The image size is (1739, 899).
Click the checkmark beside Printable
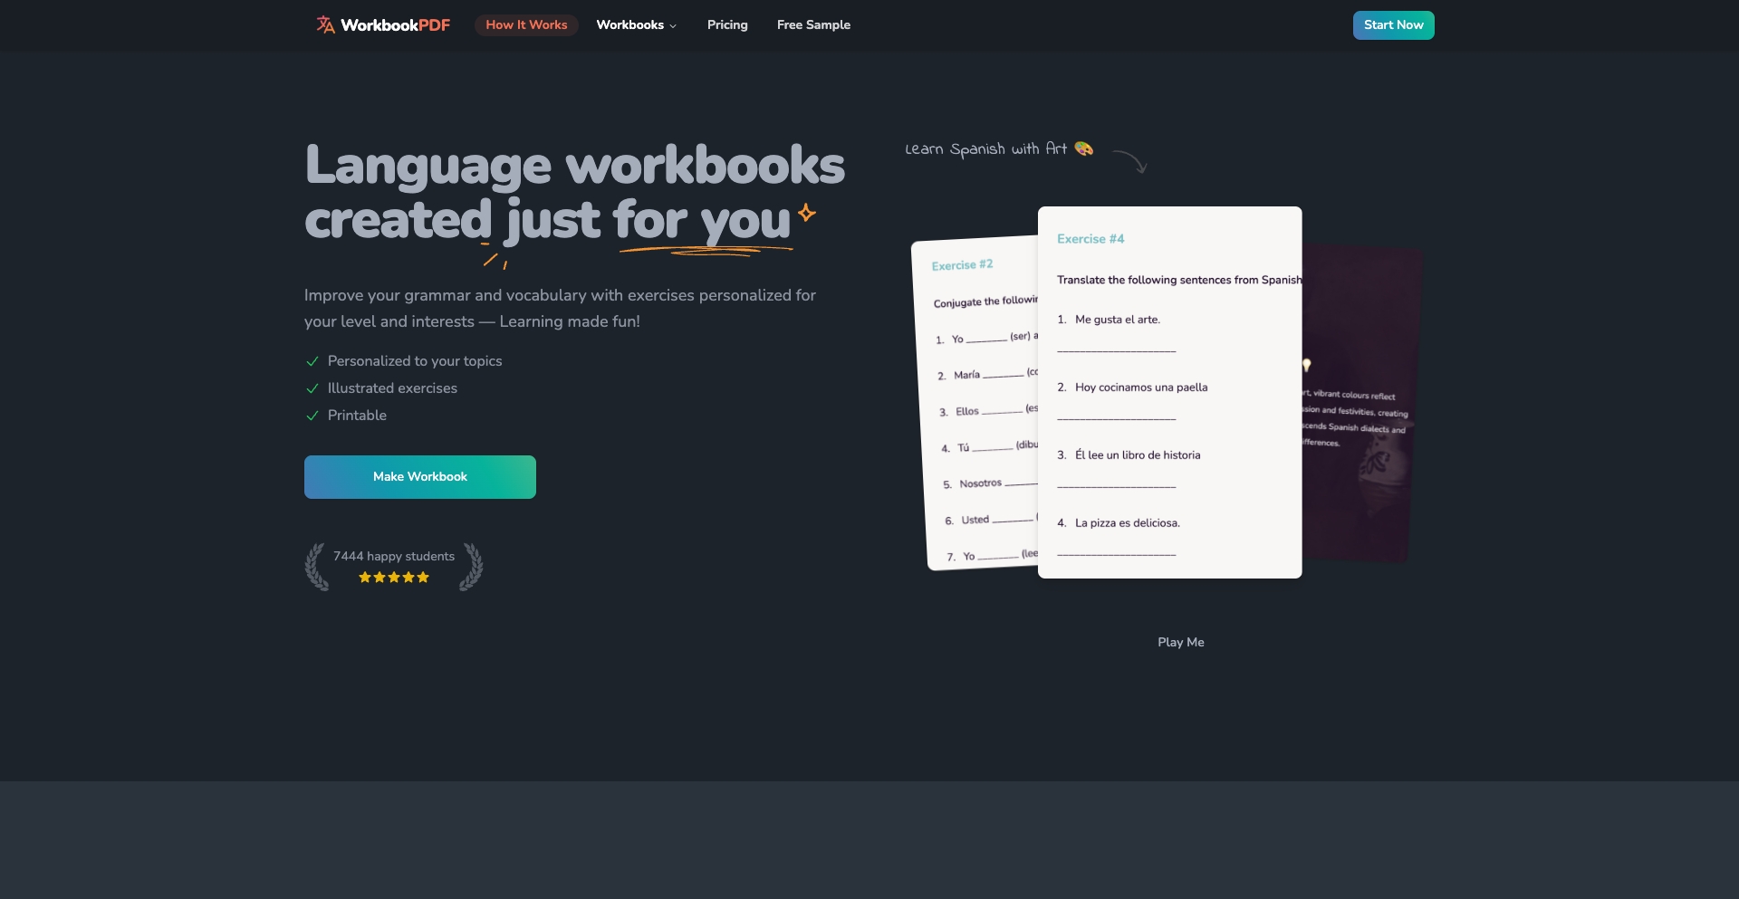(x=312, y=416)
